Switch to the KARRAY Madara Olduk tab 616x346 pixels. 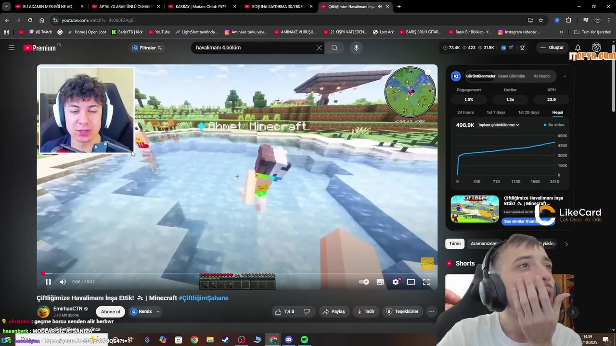click(201, 7)
